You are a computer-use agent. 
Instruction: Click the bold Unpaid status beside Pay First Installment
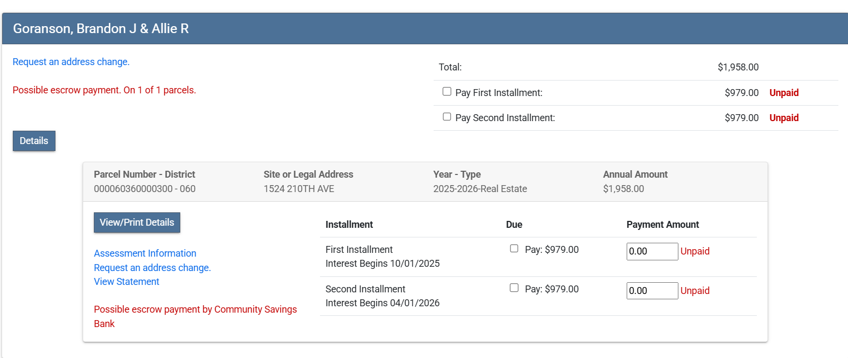click(783, 93)
